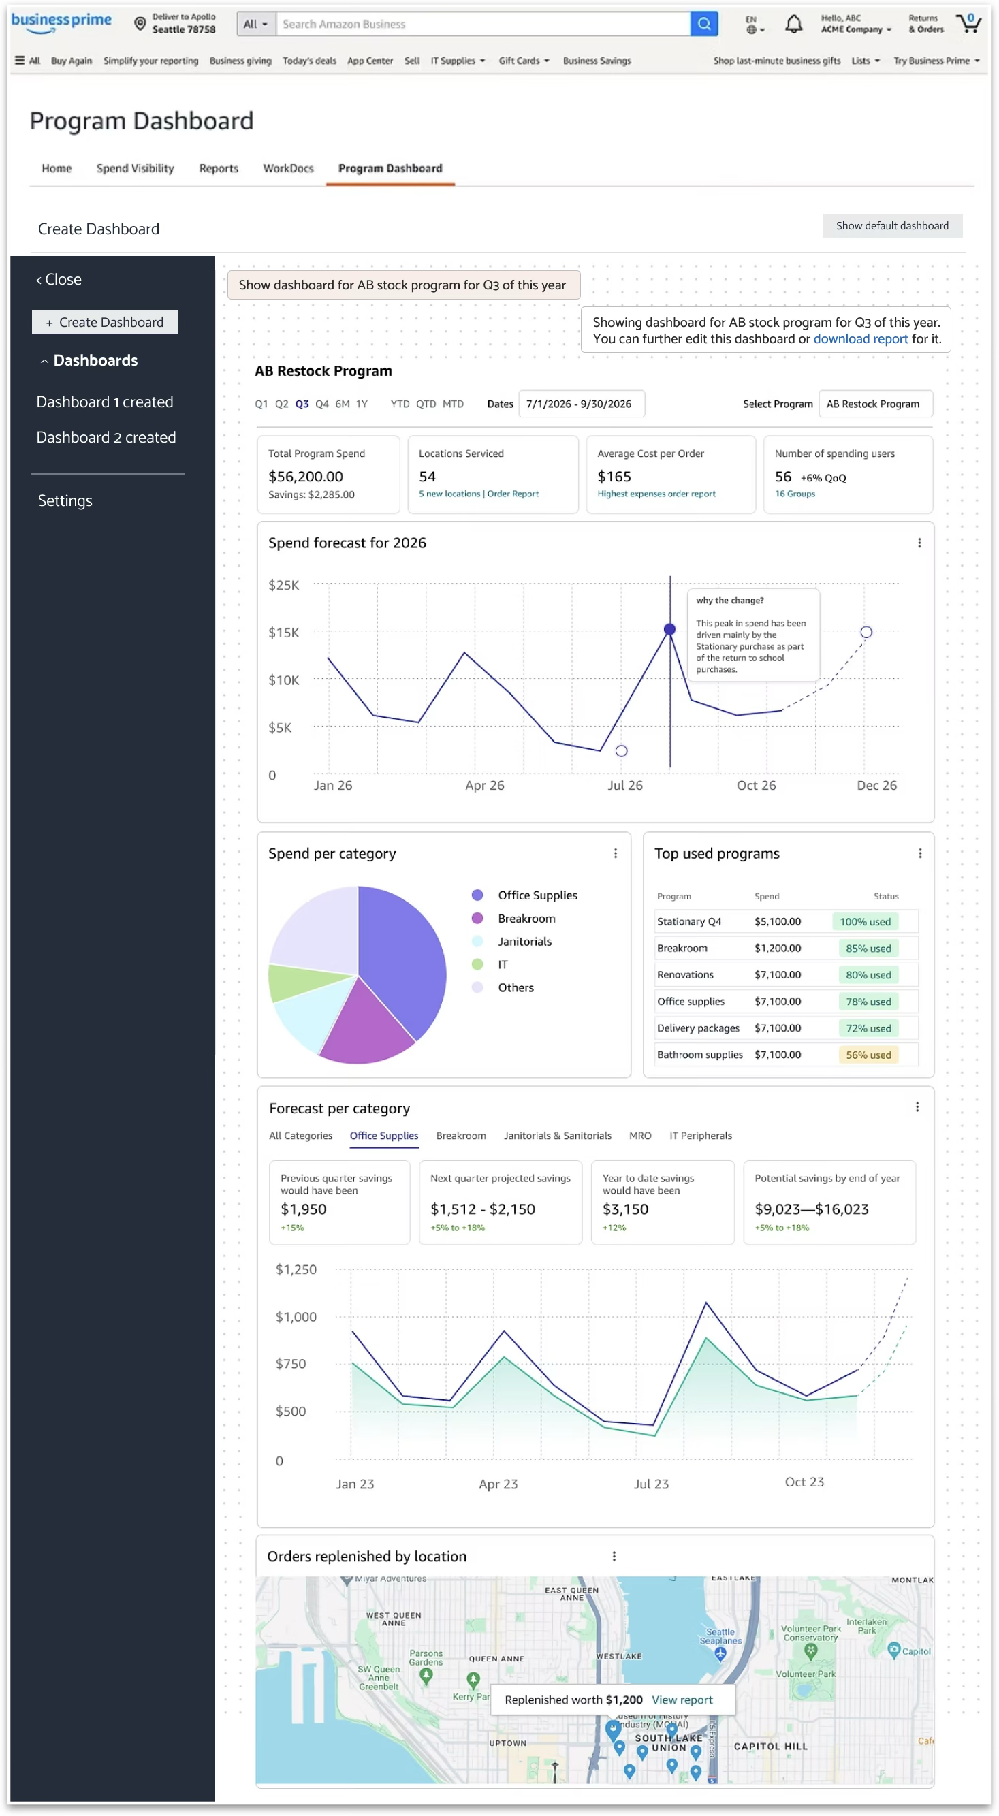Screen dimensions: 999x1816
Task: Click Today's deals in nav bar
Action: click(x=309, y=61)
